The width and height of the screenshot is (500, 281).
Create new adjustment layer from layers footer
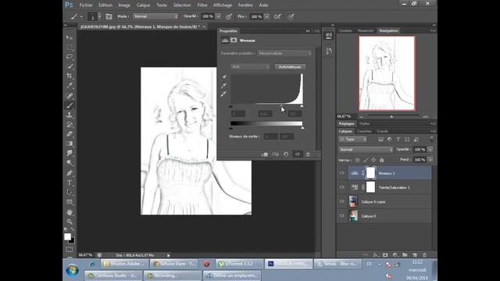pyautogui.click(x=395, y=255)
